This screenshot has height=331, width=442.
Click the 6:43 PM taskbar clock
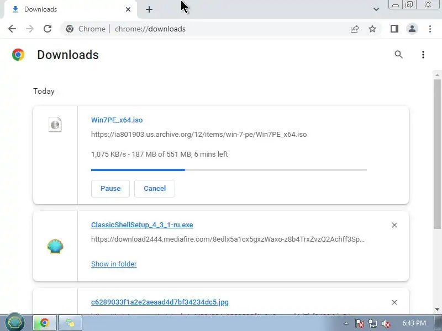pos(414,323)
